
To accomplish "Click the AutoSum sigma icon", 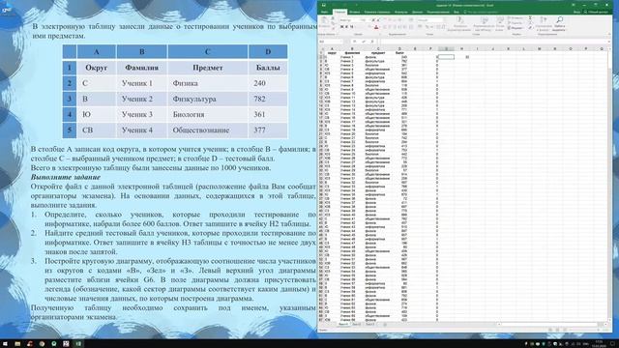I will click(x=531, y=18).
